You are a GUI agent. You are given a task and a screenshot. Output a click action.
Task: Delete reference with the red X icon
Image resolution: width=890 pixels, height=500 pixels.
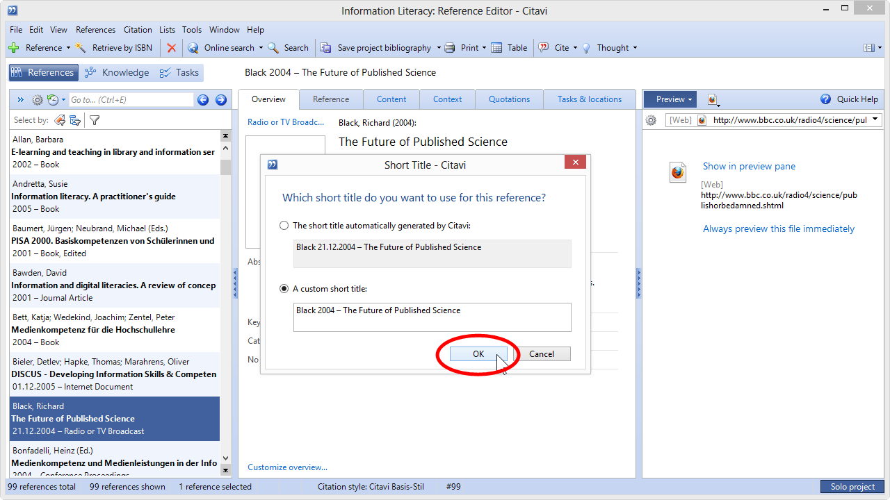tap(172, 48)
